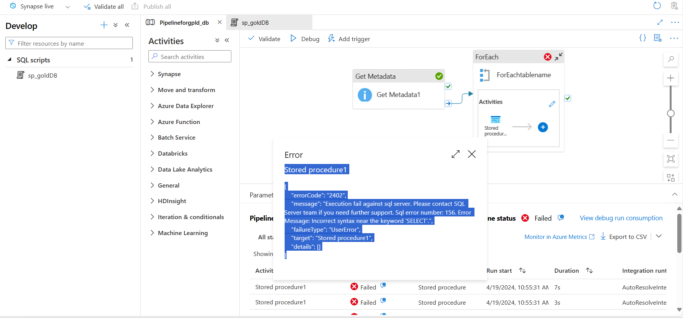
Task: Add activity inside ForEach with plus circle
Action: click(x=543, y=127)
